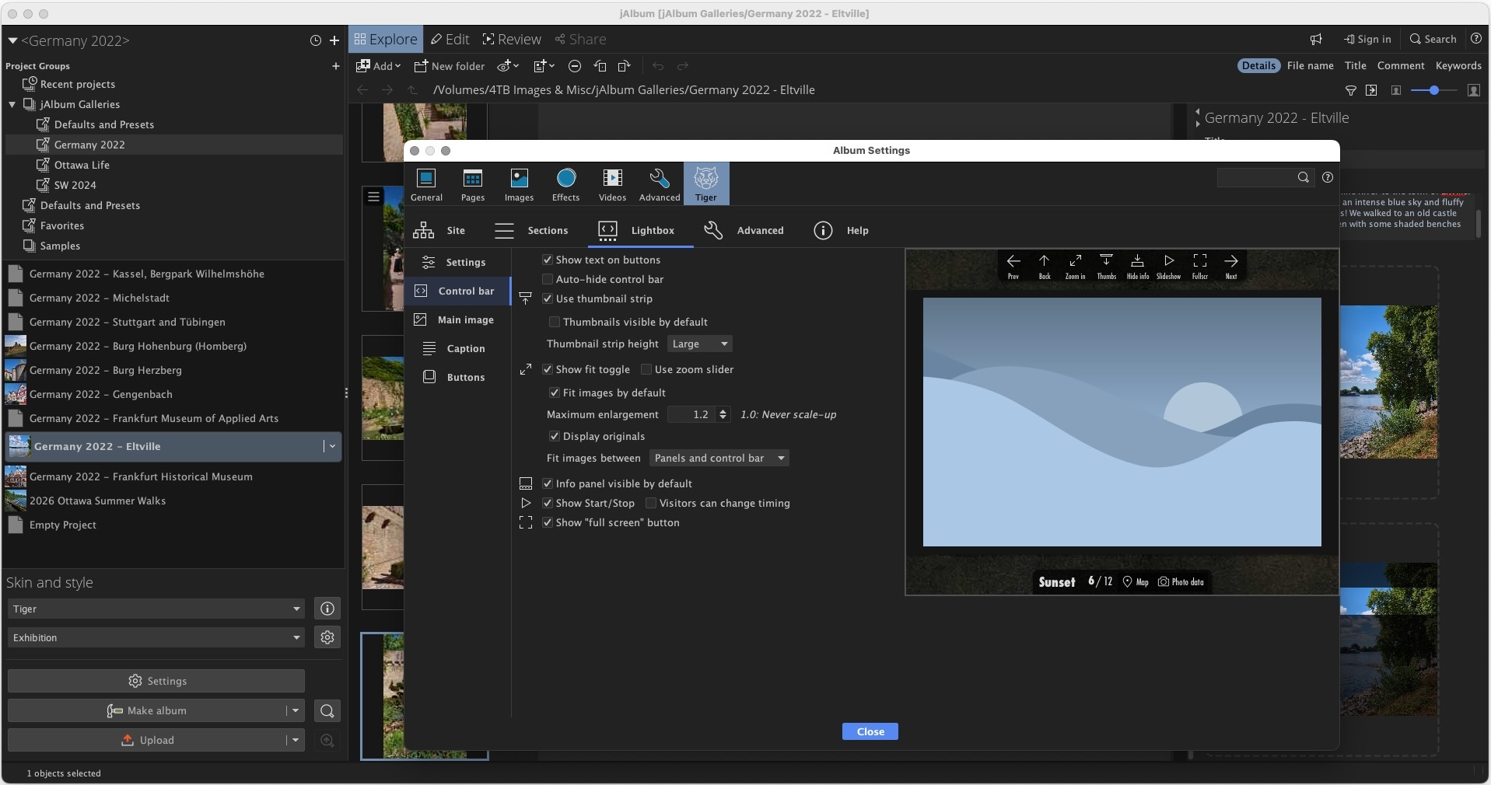
Task: Click the Back up-arrow in lightbox preview
Action: pos(1045,266)
